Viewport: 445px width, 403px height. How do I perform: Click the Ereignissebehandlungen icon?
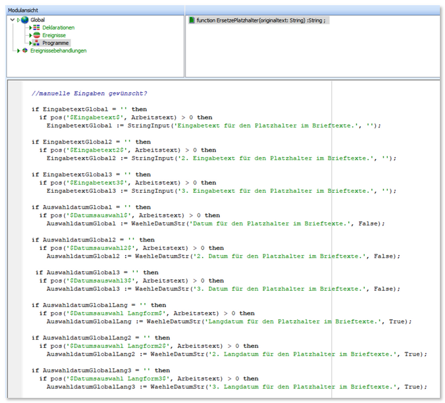pos(25,51)
